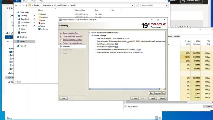Edit the Install Type setting
213x120 pixels.
pos(116,44)
